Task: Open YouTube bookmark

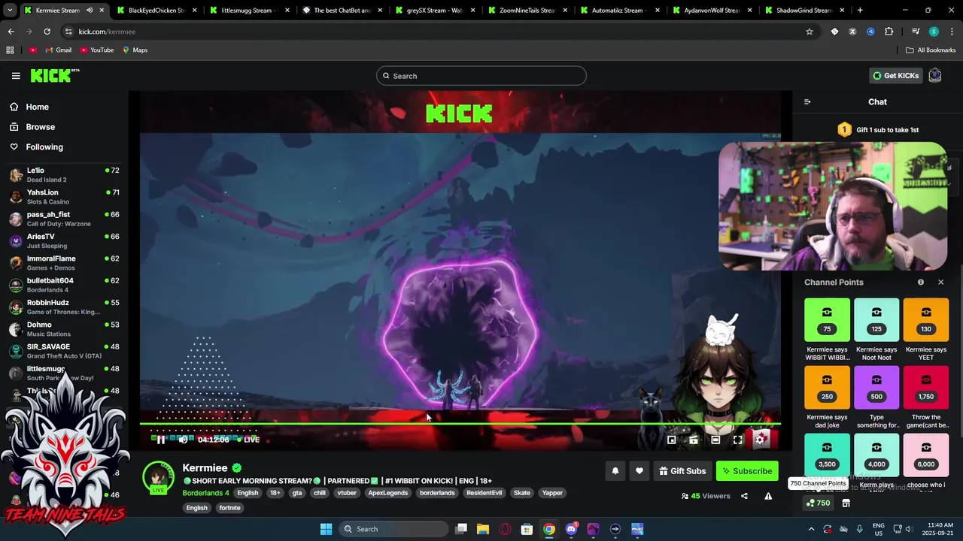Action: (x=96, y=50)
